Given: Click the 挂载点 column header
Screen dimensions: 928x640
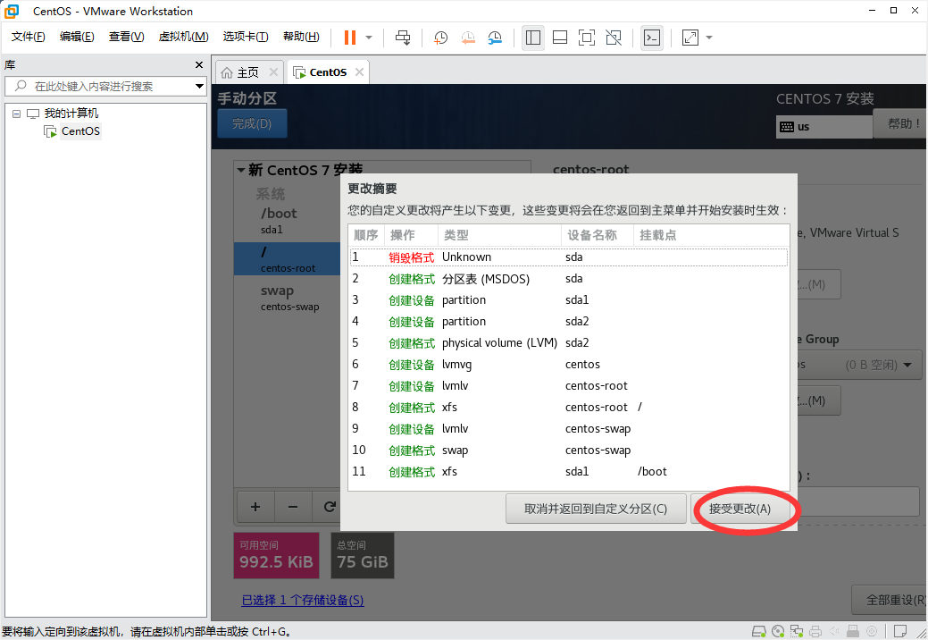Looking at the screenshot, I should click(x=711, y=236).
